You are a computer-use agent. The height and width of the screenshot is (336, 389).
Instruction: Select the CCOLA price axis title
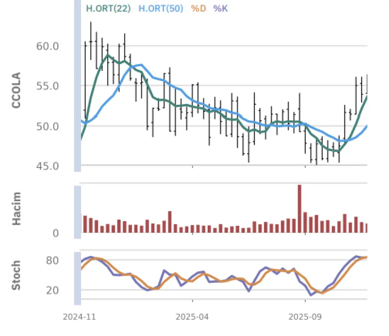[x=16, y=90]
